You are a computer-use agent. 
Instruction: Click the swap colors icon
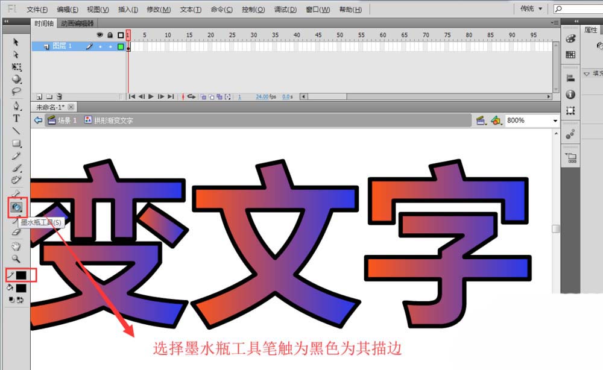(20, 299)
